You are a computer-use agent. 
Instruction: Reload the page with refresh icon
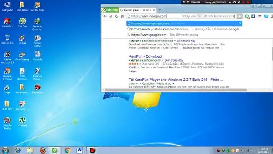point(116,16)
